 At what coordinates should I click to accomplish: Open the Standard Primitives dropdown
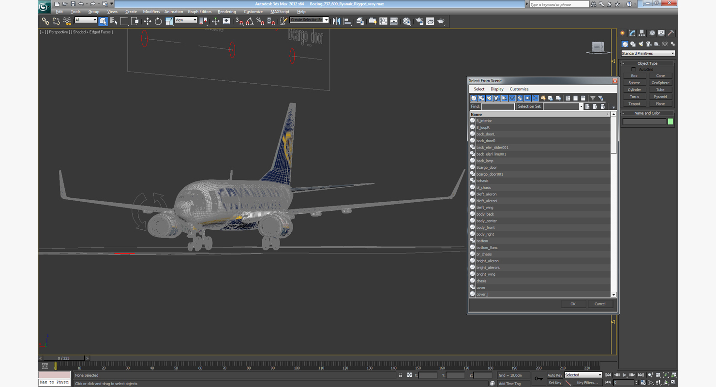648,53
